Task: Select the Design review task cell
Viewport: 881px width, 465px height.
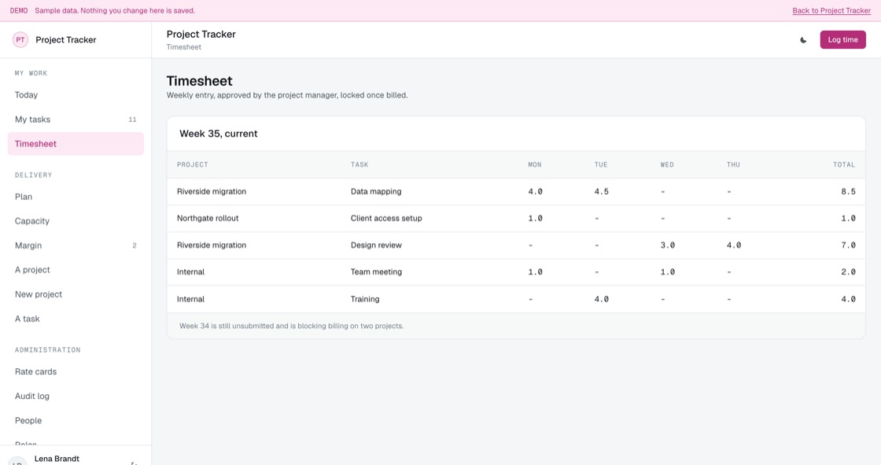Action: click(x=376, y=245)
